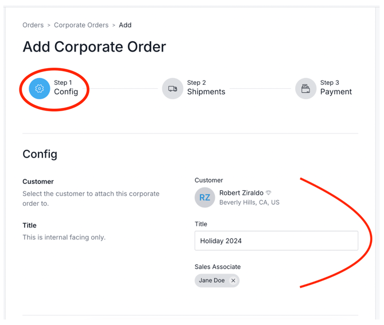Screen dimensions: 384x325
Task: Click the Beverly Hills, CA, US location text
Action: [249, 203]
